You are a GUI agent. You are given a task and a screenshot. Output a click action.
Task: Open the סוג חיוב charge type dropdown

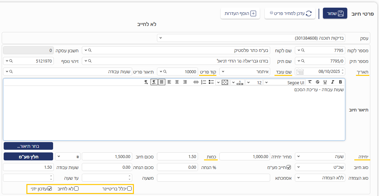320,167
